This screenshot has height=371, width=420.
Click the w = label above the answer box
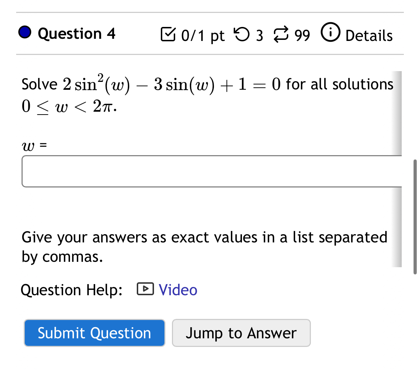pyautogui.click(x=34, y=145)
